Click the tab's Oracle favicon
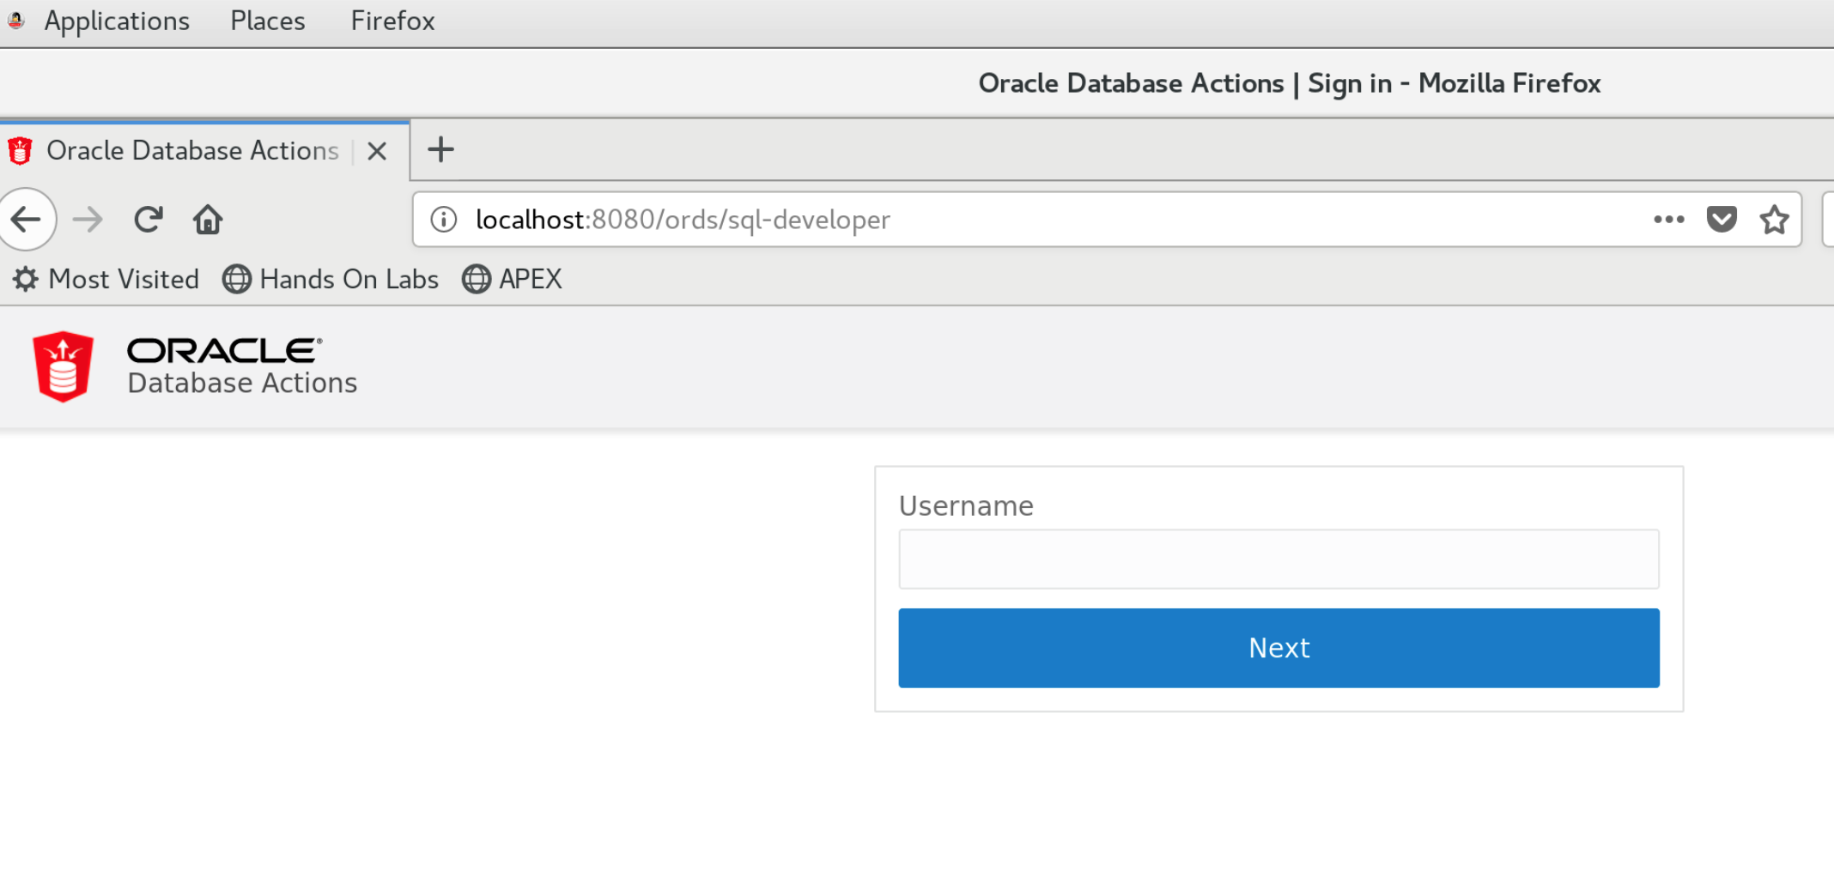This screenshot has height=889, width=1834. tap(20, 151)
